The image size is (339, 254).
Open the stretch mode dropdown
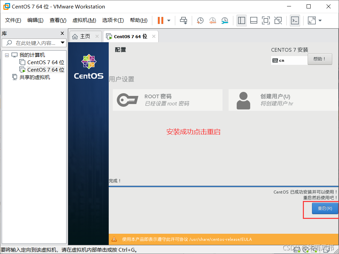tap(319, 21)
